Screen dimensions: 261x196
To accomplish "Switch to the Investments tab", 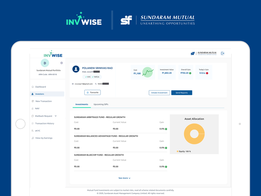I will click(x=82, y=105).
